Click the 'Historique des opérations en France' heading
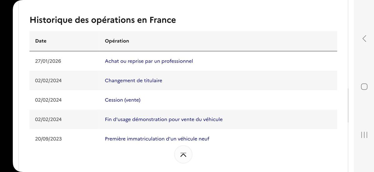 coord(103,20)
